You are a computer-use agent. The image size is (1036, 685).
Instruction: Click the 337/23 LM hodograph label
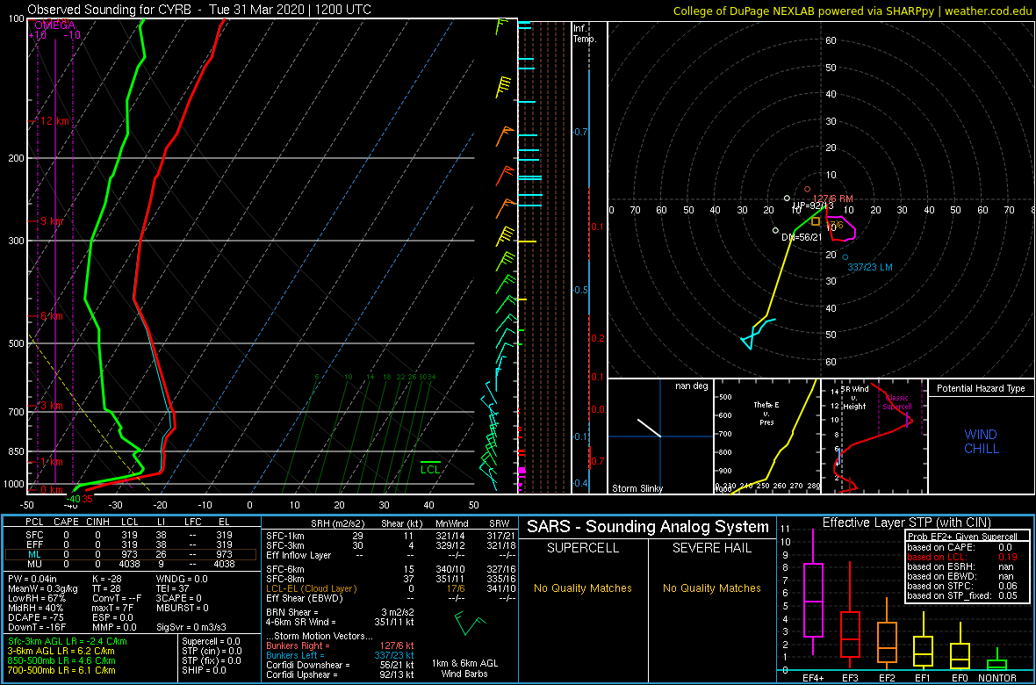pyautogui.click(x=870, y=267)
